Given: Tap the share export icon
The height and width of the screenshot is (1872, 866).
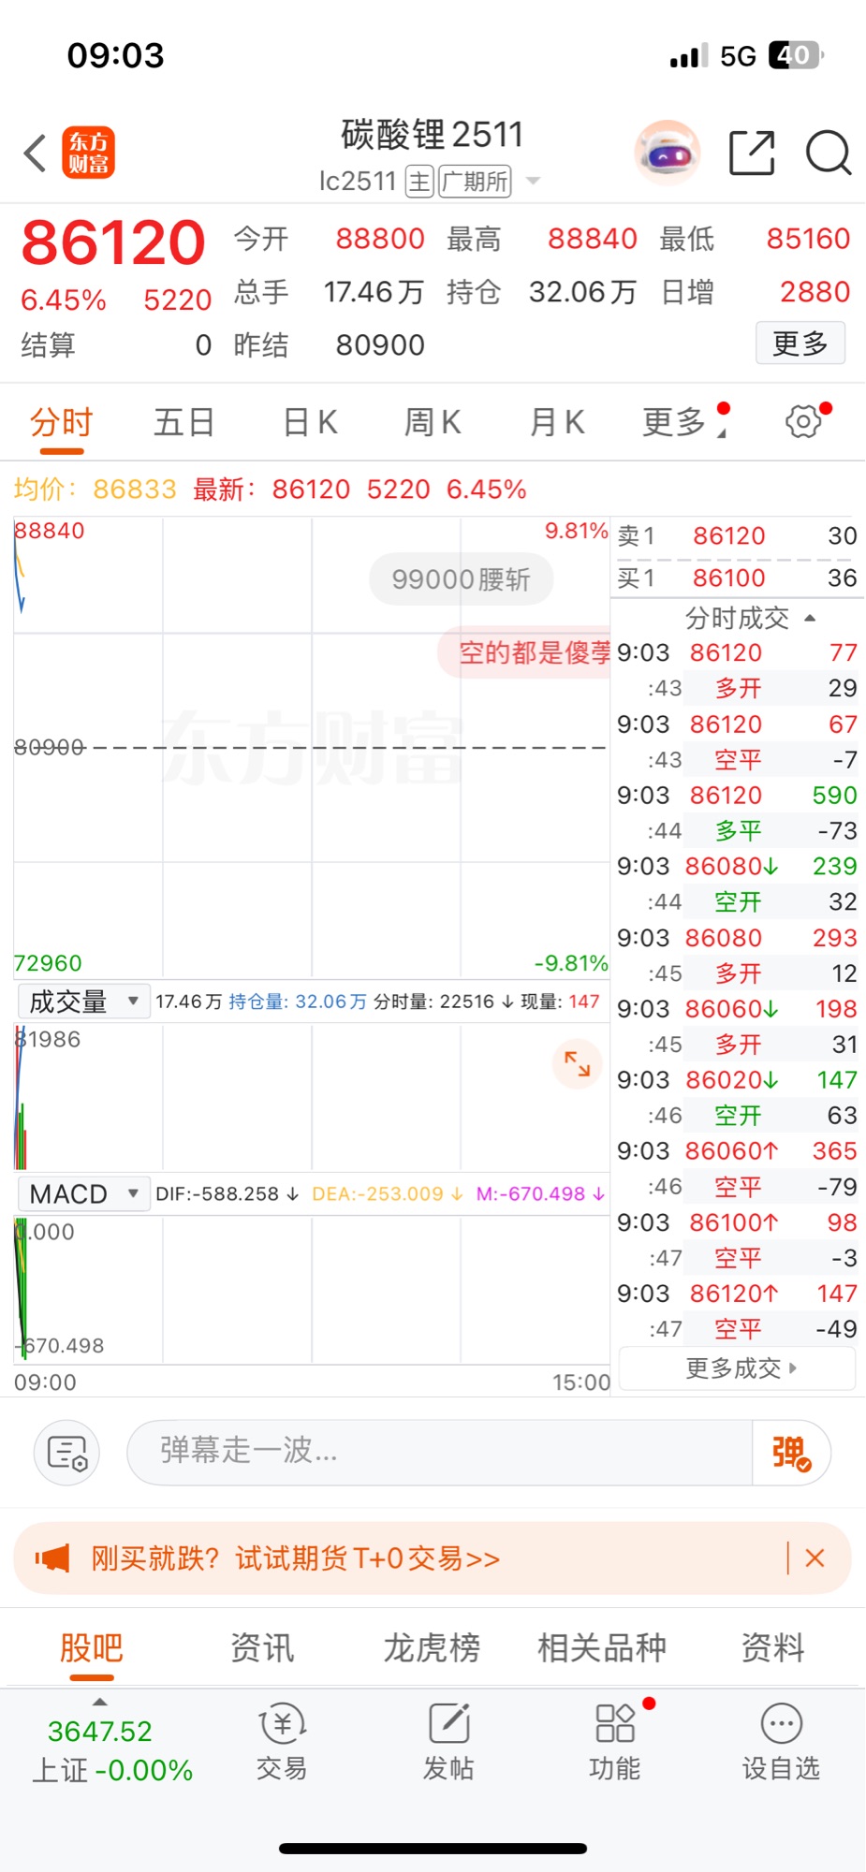Looking at the screenshot, I should [x=752, y=153].
